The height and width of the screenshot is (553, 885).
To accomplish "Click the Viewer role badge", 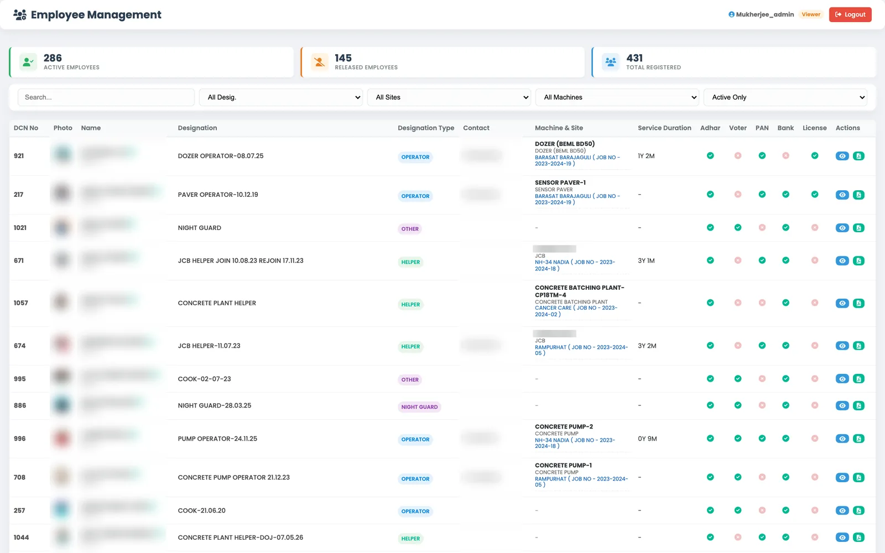I will point(811,14).
